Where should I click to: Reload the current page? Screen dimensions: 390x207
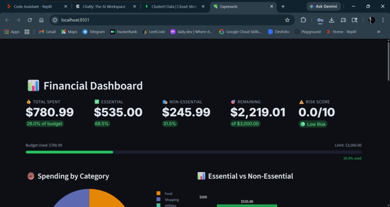click(30, 20)
